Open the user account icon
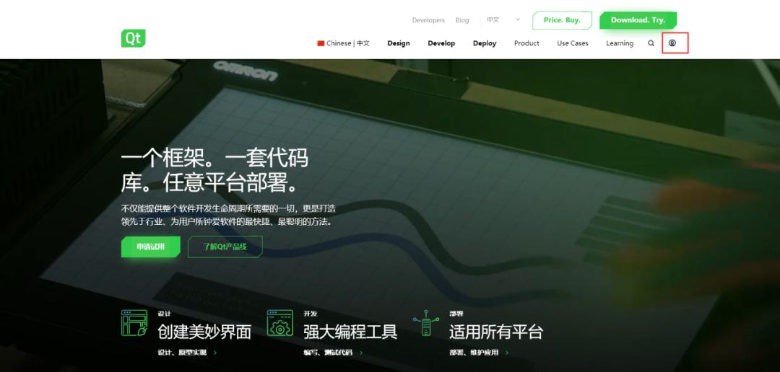Image resolution: width=780 pixels, height=372 pixels. (x=672, y=43)
